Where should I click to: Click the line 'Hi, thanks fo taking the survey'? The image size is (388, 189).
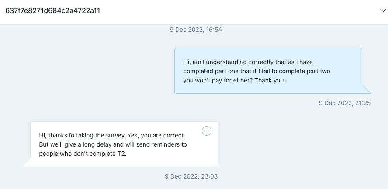[x=112, y=135]
